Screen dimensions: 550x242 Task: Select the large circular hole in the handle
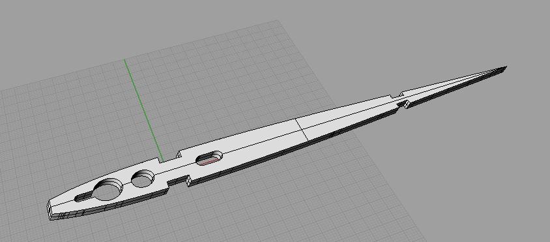point(108,189)
